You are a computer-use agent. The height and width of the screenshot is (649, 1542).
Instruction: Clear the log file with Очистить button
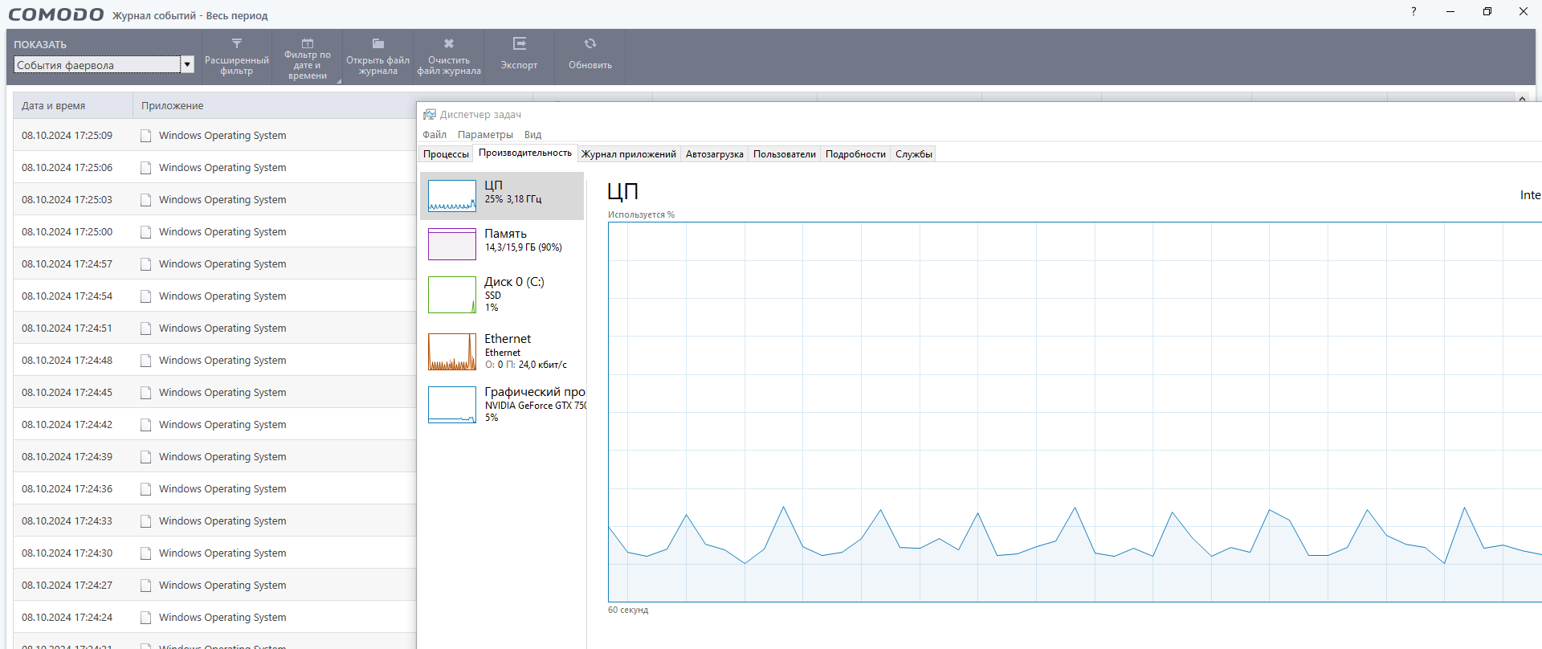tap(449, 56)
